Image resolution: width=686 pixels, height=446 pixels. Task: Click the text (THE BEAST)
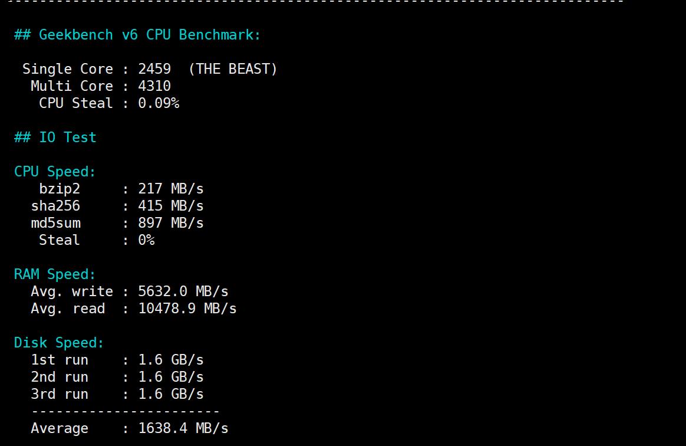tap(233, 69)
